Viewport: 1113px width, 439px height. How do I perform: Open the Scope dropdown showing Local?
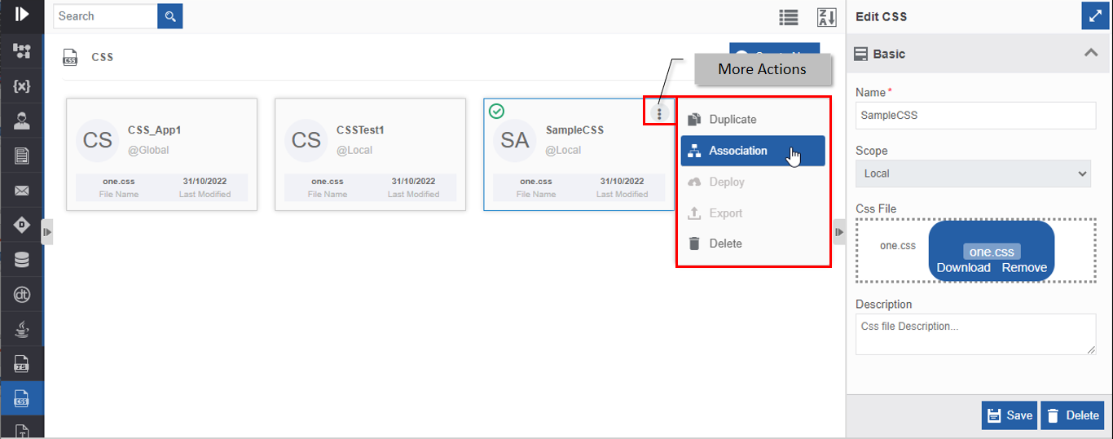click(975, 173)
